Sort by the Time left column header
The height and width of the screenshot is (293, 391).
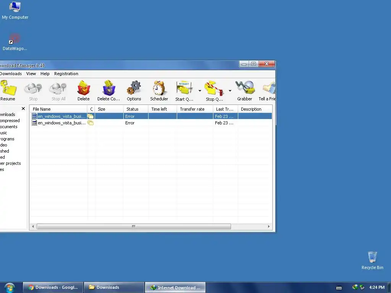[163, 109]
